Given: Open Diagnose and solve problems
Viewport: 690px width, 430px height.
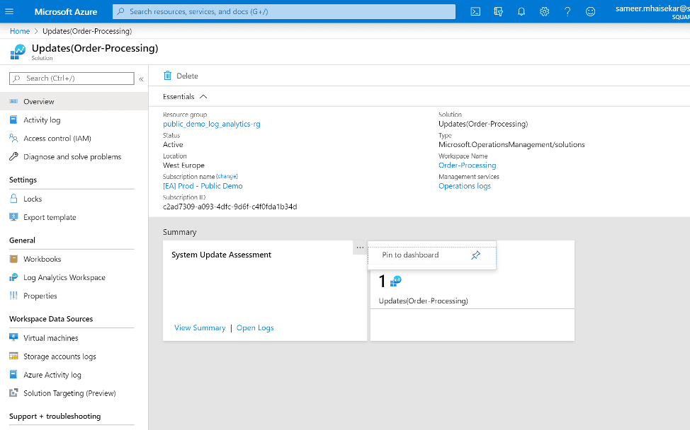Looking at the screenshot, I should tap(74, 157).
